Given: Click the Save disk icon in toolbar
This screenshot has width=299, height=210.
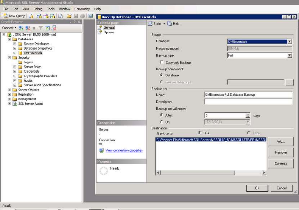Looking at the screenshot, I should click(76, 16).
